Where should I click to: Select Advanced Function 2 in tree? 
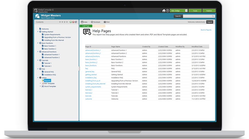pyautogui.click(x=52, y=57)
